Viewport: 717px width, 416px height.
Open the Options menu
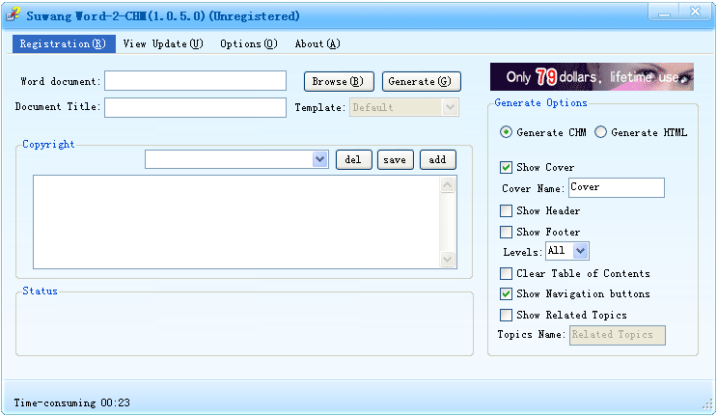click(249, 43)
